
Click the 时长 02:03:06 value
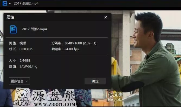pos(26,49)
